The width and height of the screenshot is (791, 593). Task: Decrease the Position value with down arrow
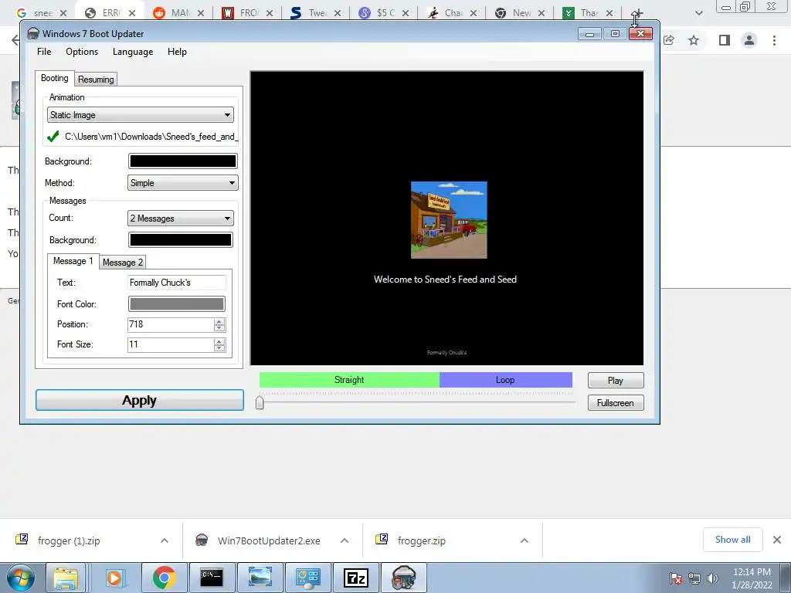[219, 327]
